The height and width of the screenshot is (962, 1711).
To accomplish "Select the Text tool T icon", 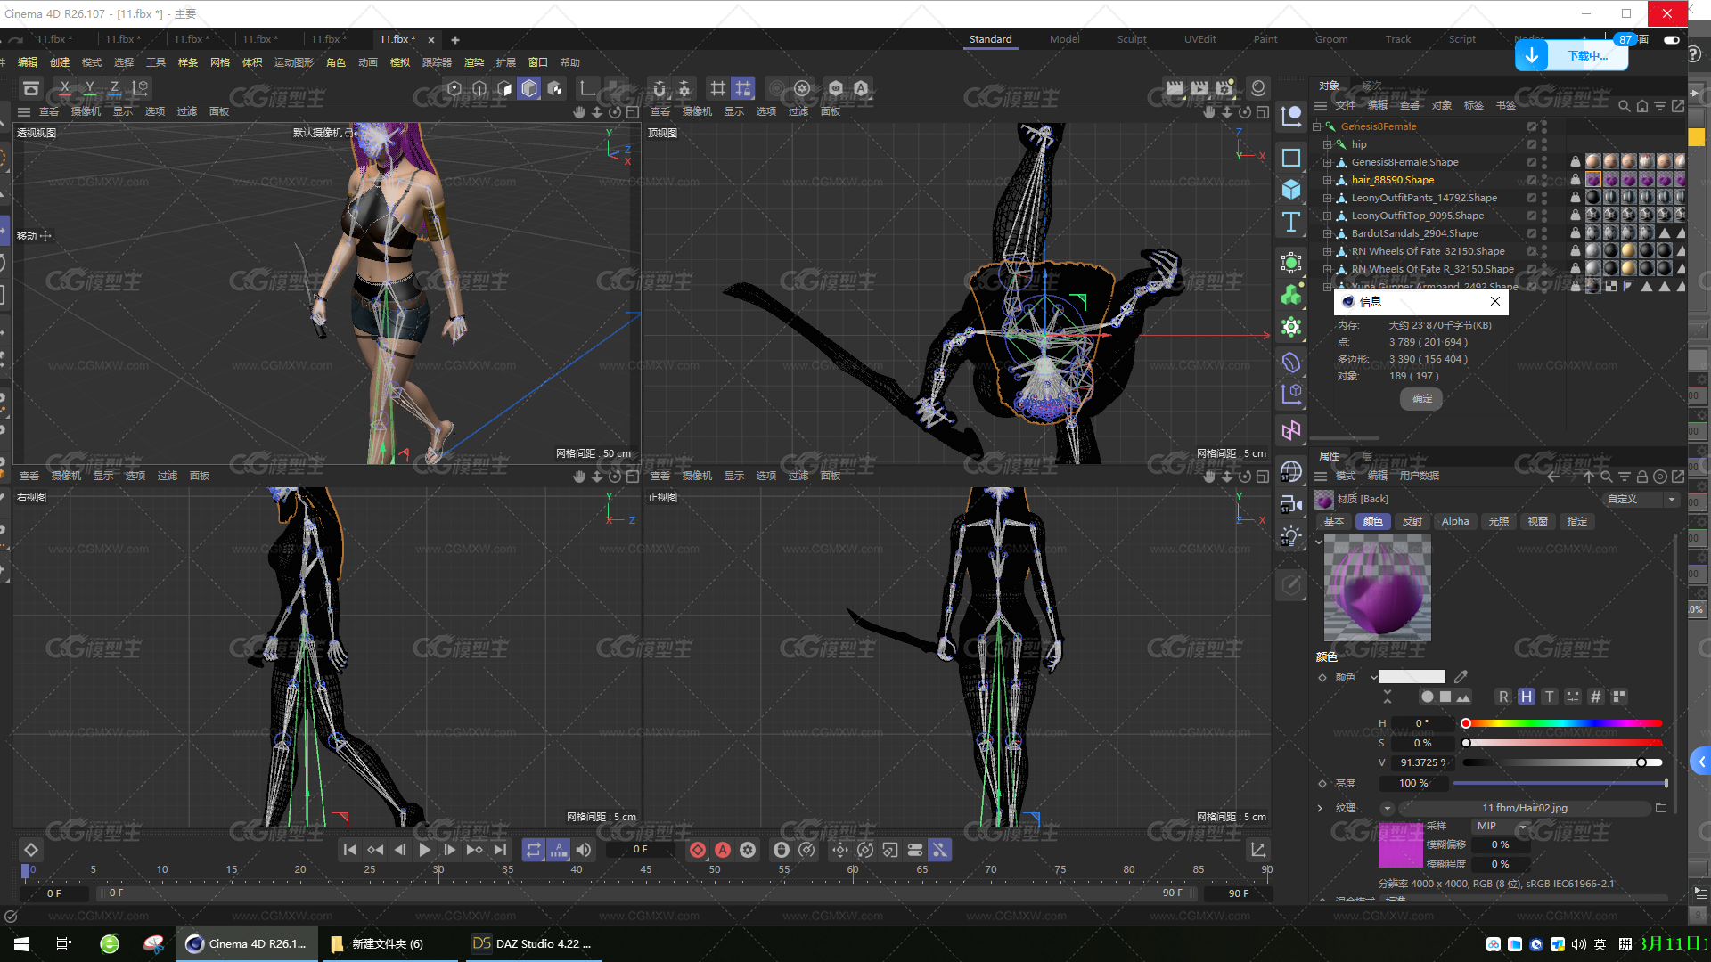I will 1291,221.
